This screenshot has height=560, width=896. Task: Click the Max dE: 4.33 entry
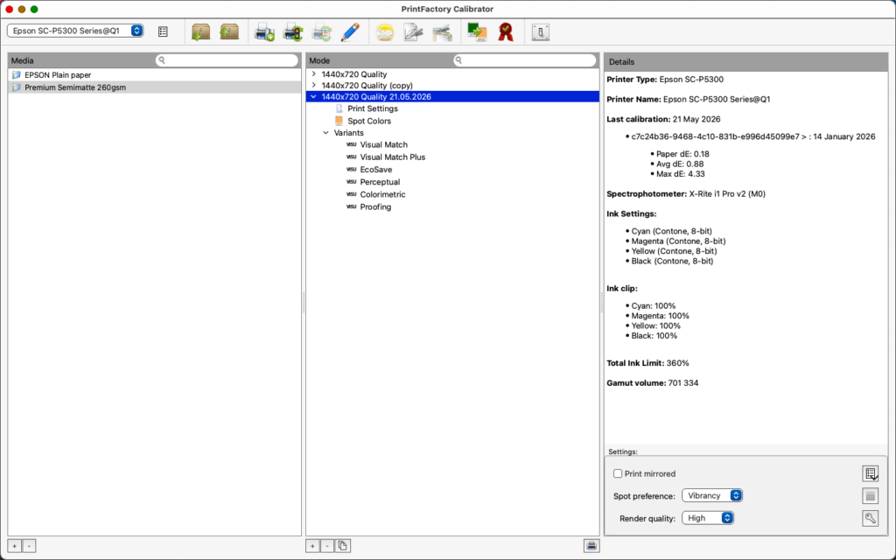coord(680,174)
